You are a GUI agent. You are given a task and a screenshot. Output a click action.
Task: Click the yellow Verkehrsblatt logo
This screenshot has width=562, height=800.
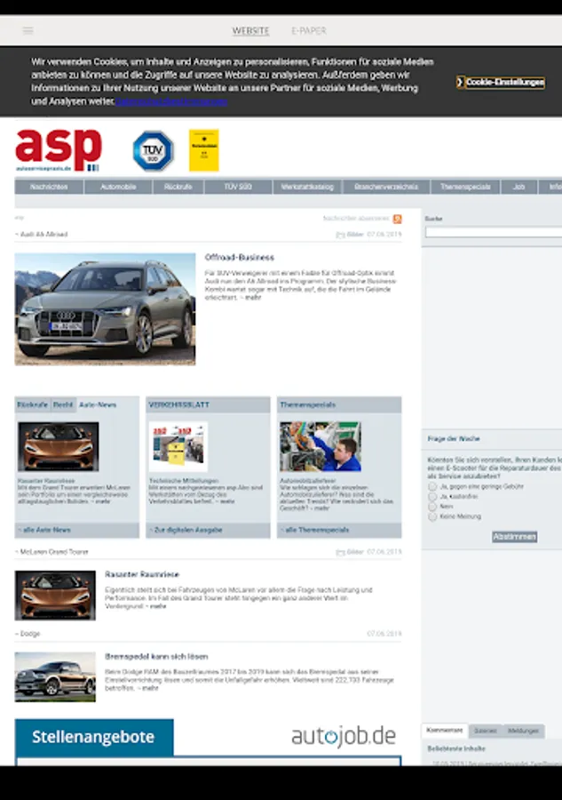(204, 150)
